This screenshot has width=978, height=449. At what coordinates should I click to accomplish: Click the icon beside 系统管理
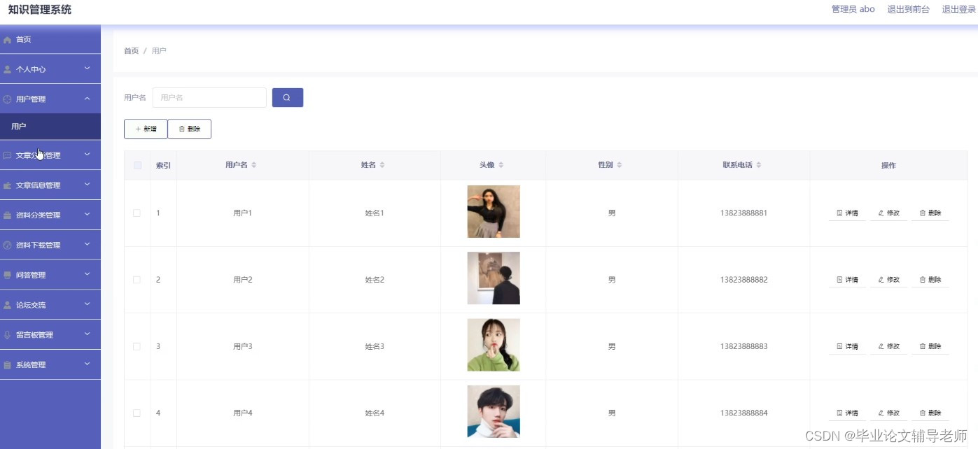(x=8, y=365)
